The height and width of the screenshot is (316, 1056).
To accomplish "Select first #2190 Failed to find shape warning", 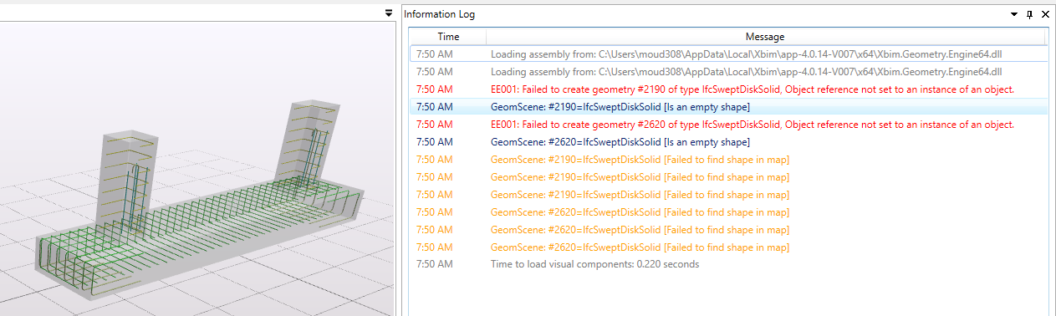I will coord(728,159).
